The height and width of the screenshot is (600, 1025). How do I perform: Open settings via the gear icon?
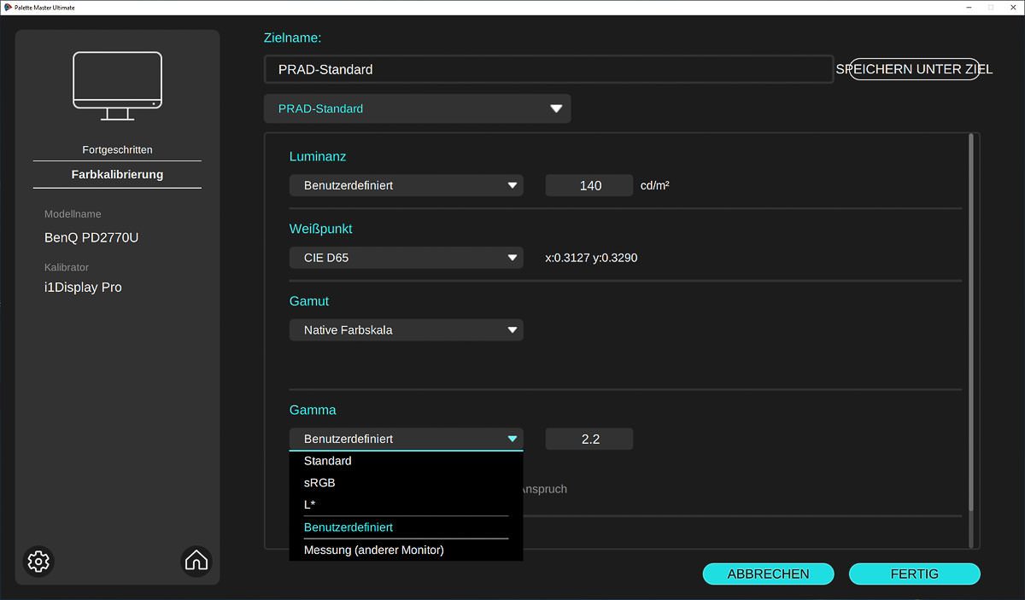[38, 561]
